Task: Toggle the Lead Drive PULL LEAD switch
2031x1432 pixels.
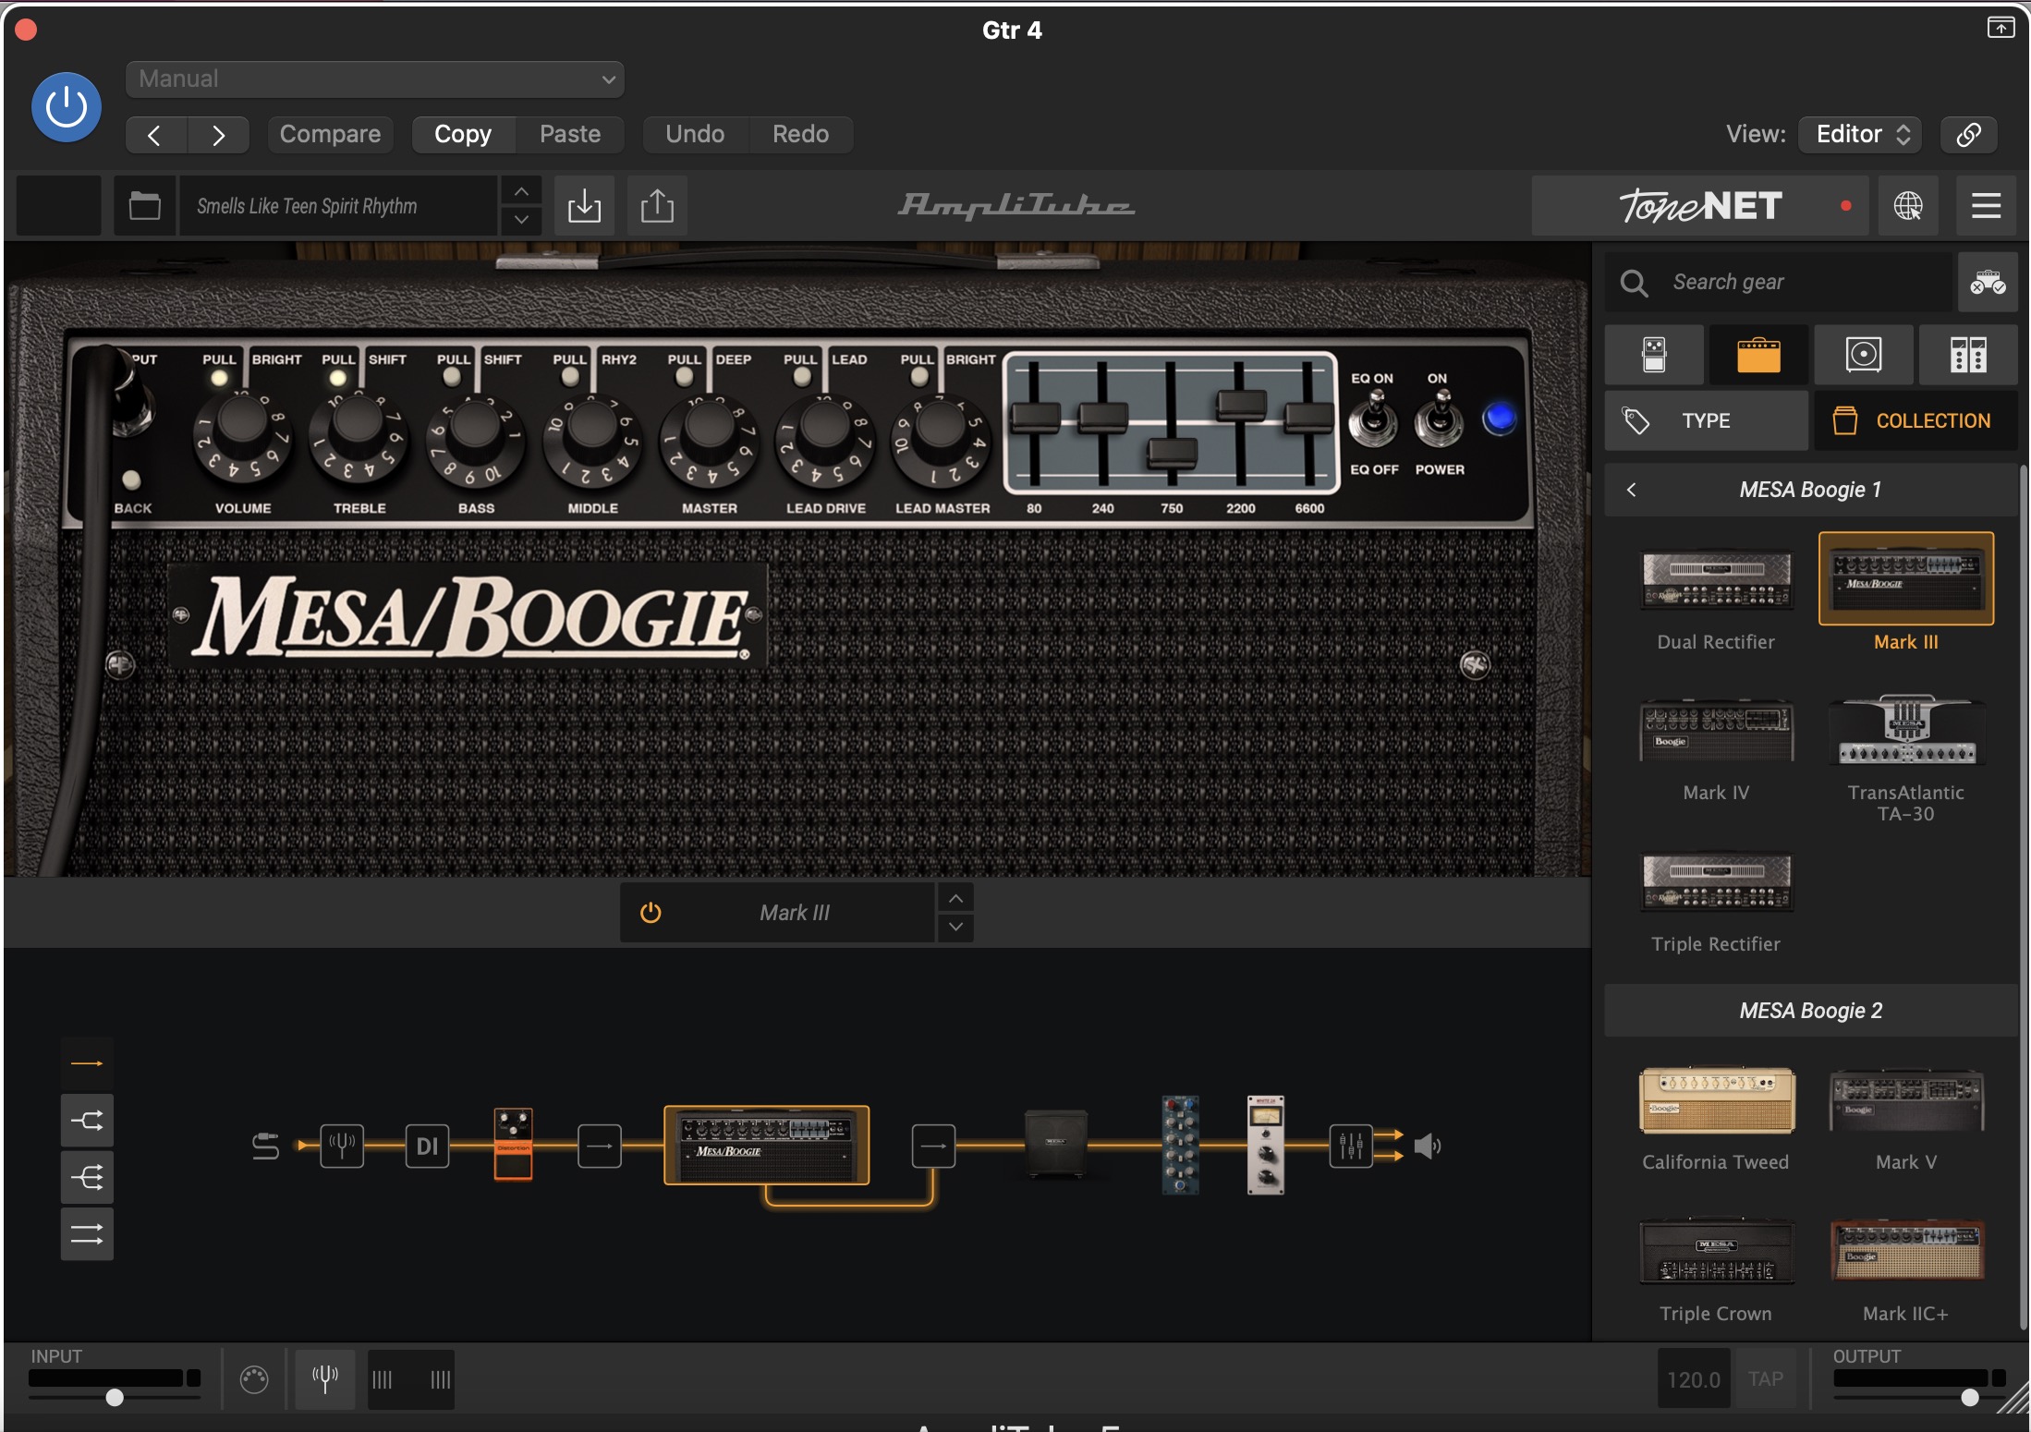Action: (802, 377)
